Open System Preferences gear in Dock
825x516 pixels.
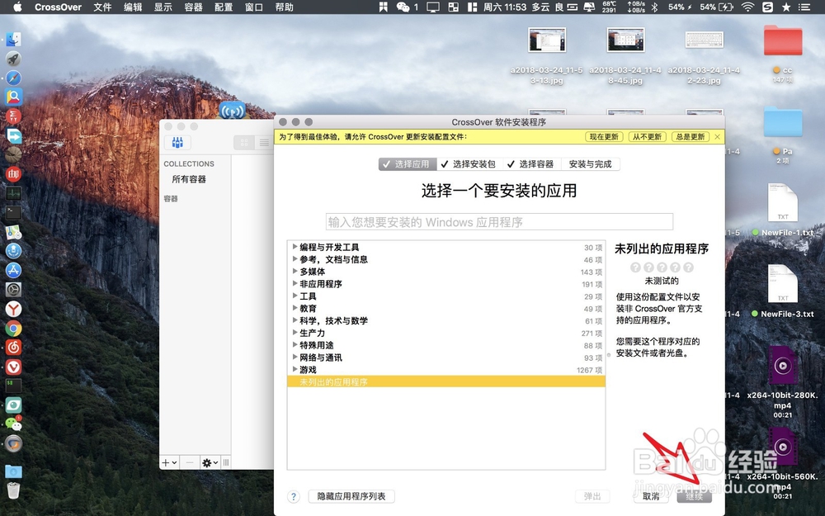(x=14, y=289)
